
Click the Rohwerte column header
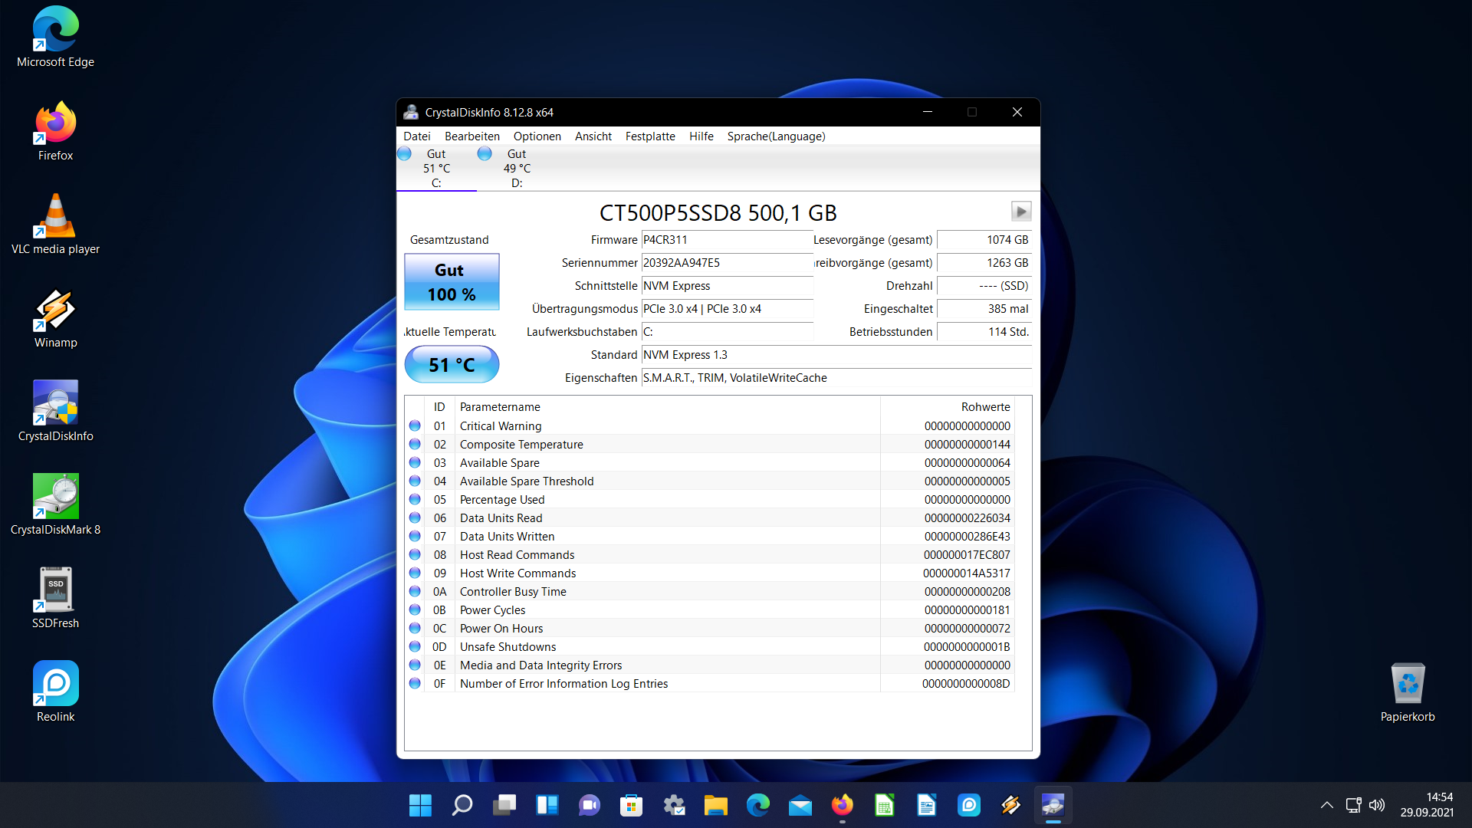click(x=985, y=407)
